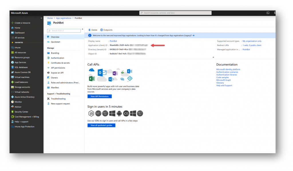The width and height of the screenshot is (293, 171).
Task: Open the managed application PoshBot link
Action: 246,50
